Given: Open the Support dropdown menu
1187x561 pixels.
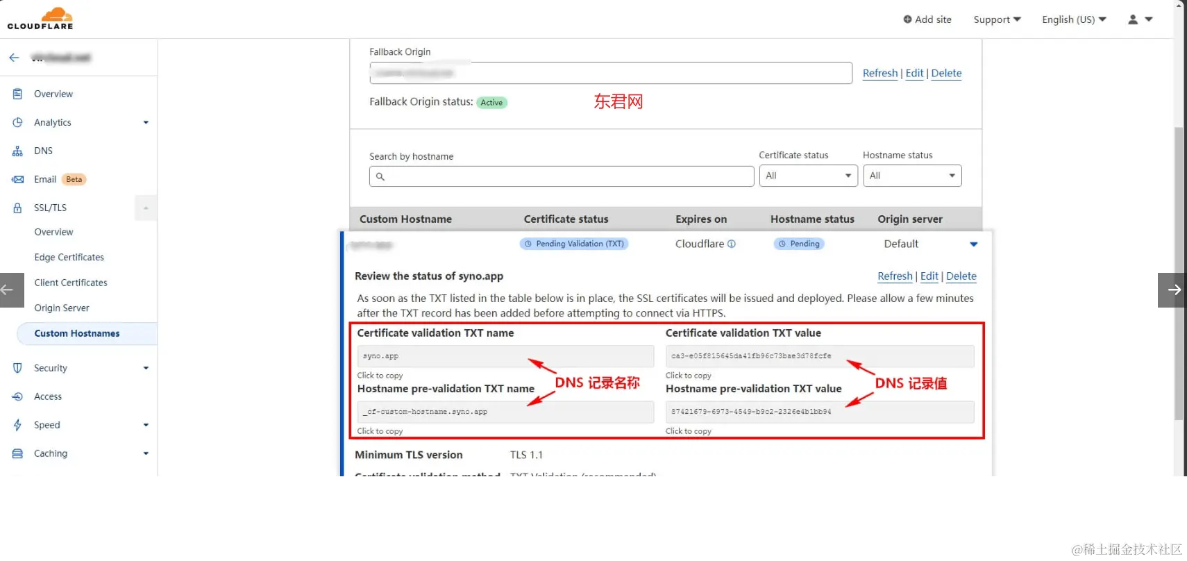Looking at the screenshot, I should tap(997, 19).
